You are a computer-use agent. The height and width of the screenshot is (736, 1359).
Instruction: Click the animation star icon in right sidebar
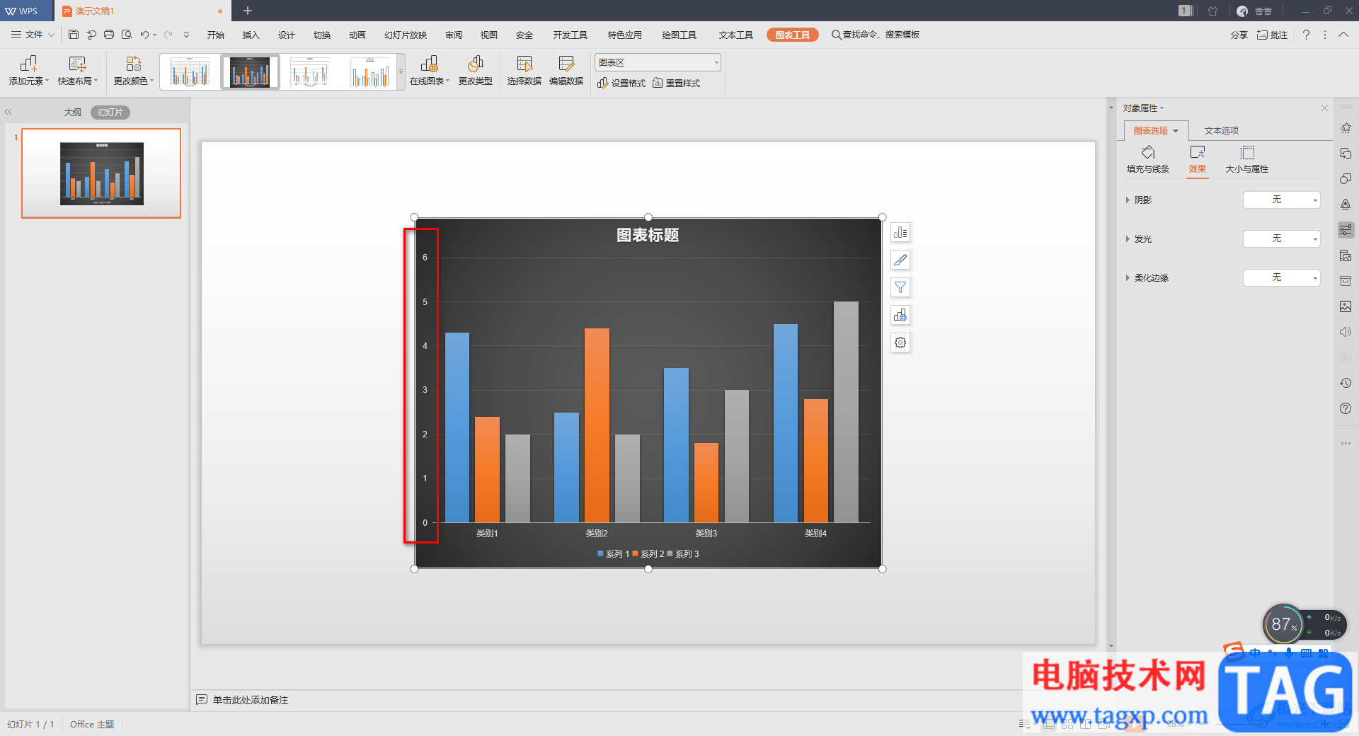[x=1346, y=128]
